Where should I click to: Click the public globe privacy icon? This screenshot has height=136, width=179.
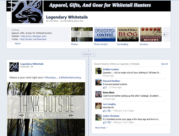(32, 67)
